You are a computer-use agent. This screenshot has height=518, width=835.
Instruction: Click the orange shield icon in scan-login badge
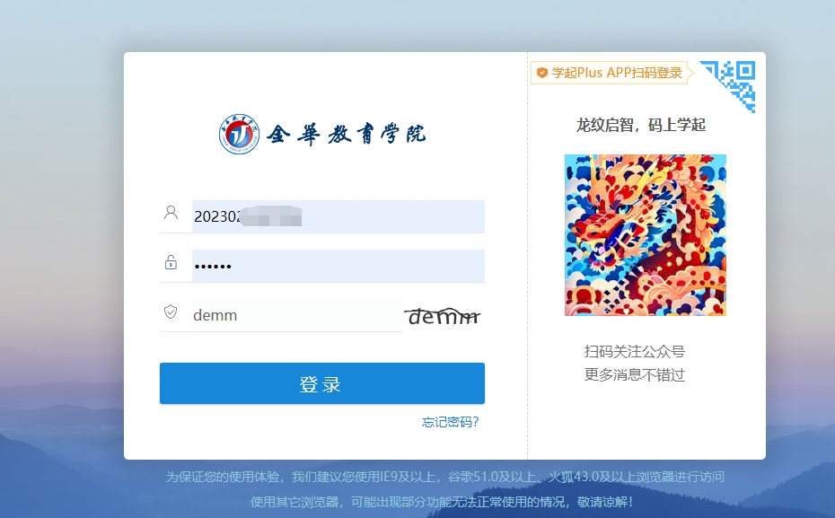click(x=541, y=73)
